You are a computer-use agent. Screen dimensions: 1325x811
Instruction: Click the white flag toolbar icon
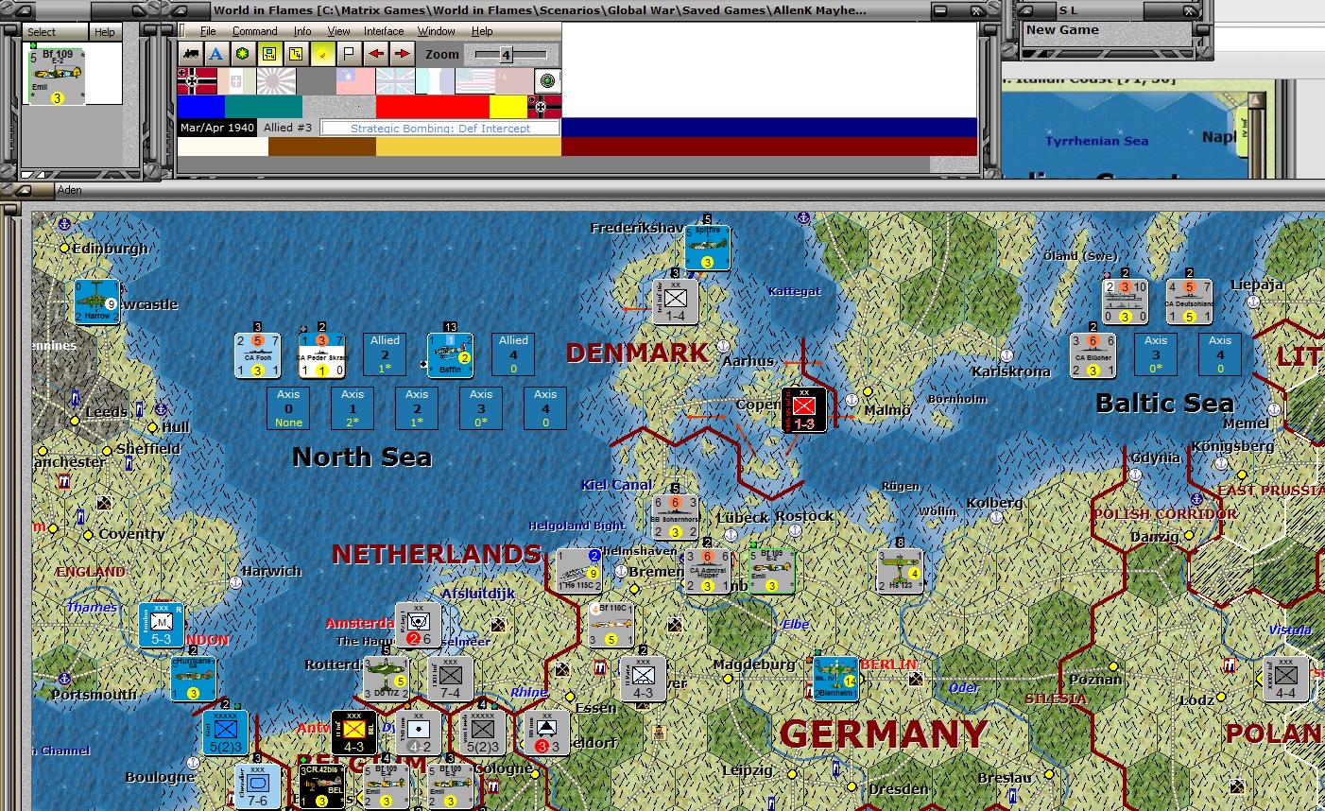point(349,54)
